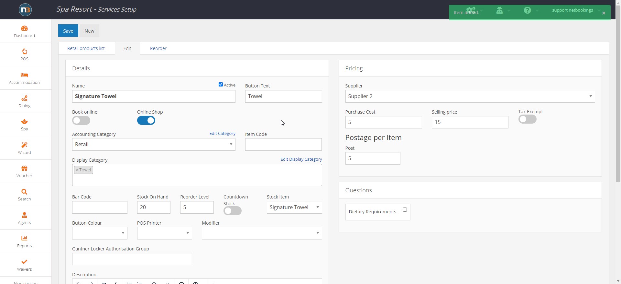Follow the Edit Display Category link
The height and width of the screenshot is (284, 621).
point(301,159)
